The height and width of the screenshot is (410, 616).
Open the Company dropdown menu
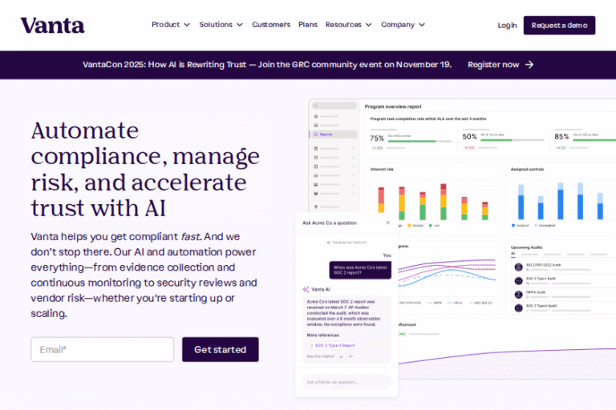click(403, 25)
